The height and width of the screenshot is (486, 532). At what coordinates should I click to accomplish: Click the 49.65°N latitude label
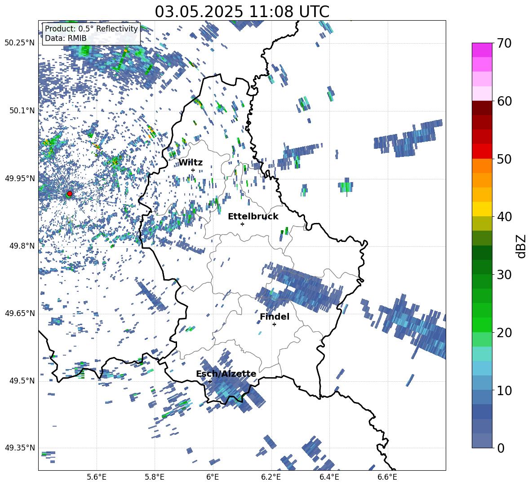pos(20,313)
